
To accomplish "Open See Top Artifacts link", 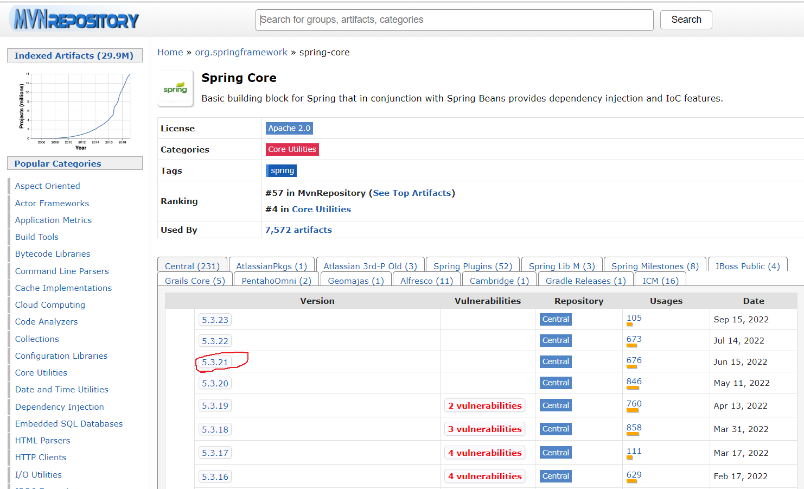I will point(412,193).
